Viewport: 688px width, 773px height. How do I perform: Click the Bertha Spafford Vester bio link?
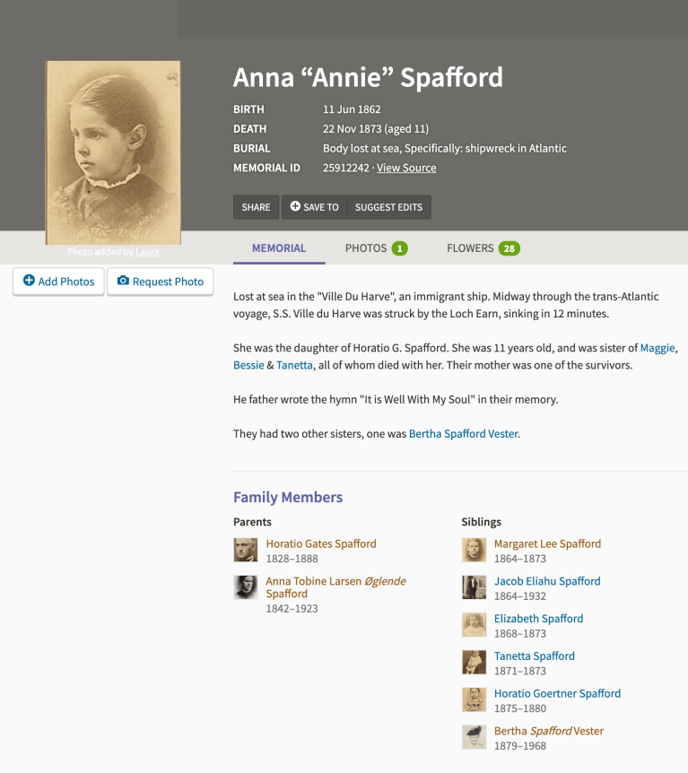463,434
